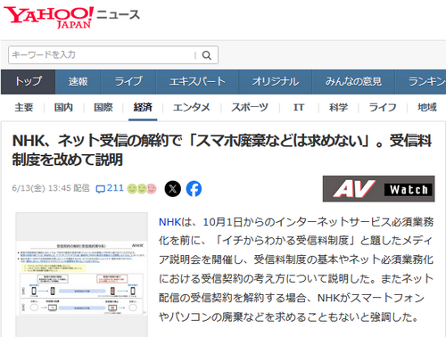Share article on Facebook
The height and width of the screenshot is (337, 446).
pyautogui.click(x=194, y=189)
